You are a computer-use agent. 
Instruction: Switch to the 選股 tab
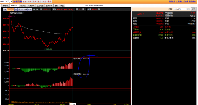coord(56,6)
